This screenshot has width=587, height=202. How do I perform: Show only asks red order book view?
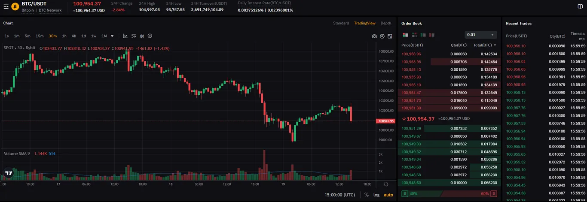pyautogui.click(x=431, y=35)
